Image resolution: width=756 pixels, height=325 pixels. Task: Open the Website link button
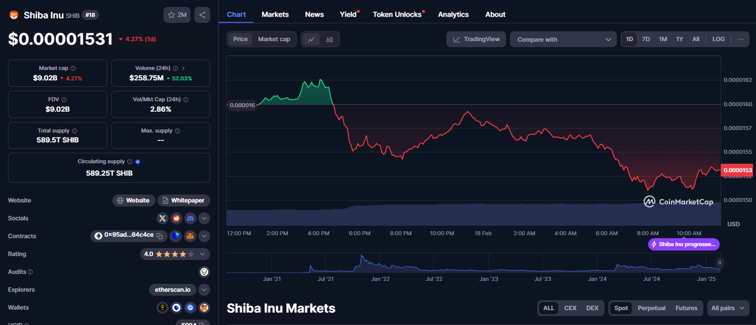[x=133, y=200]
